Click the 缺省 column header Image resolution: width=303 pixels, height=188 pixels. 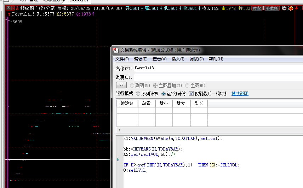pyautogui.click(x=147, y=103)
